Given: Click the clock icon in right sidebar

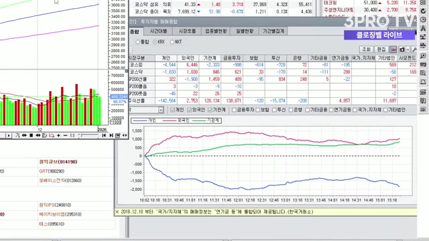Looking at the screenshot, I should click(x=423, y=19).
